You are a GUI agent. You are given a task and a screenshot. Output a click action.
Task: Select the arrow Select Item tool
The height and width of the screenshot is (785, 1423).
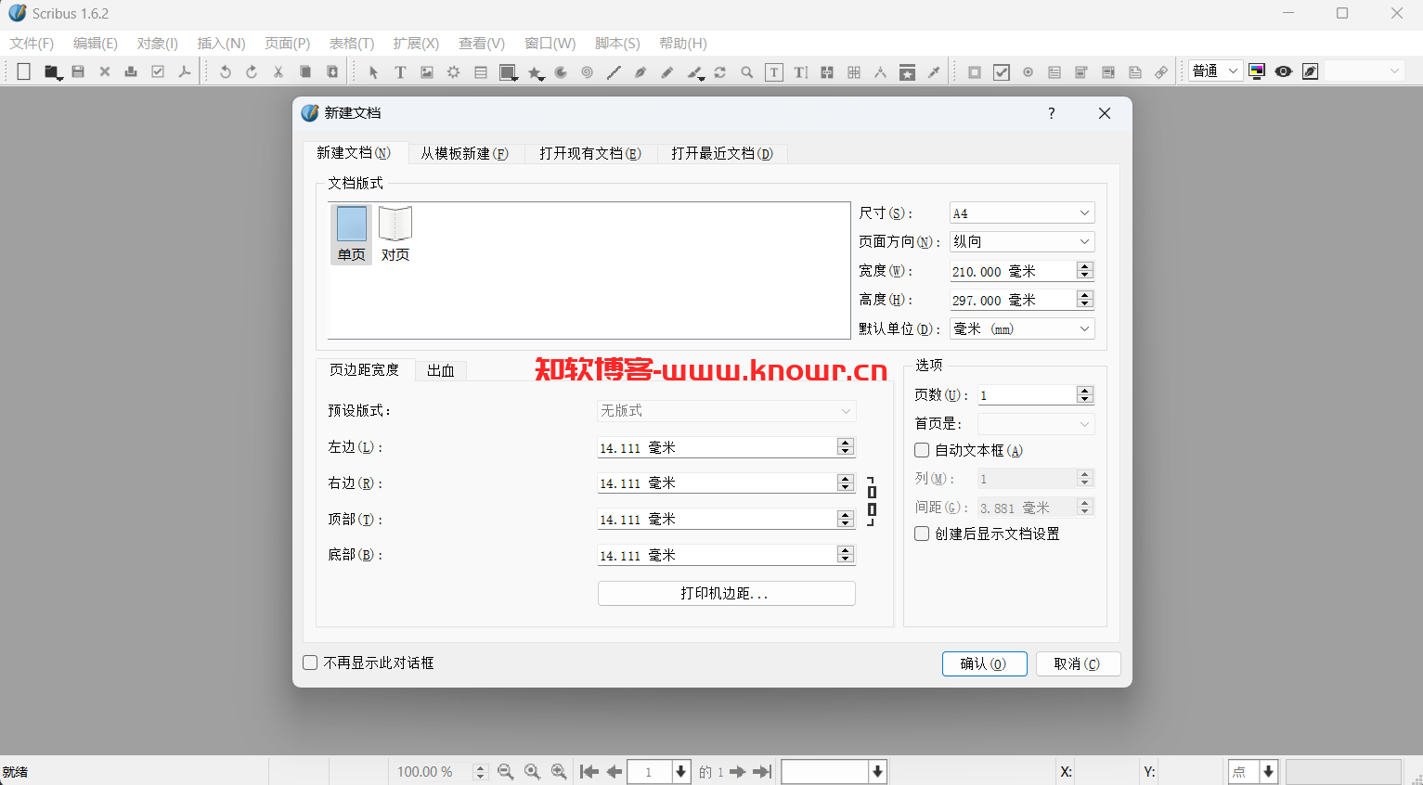(373, 71)
